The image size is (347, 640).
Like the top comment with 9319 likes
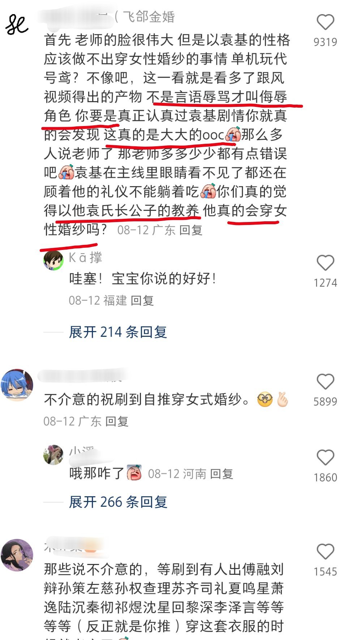[x=325, y=22]
